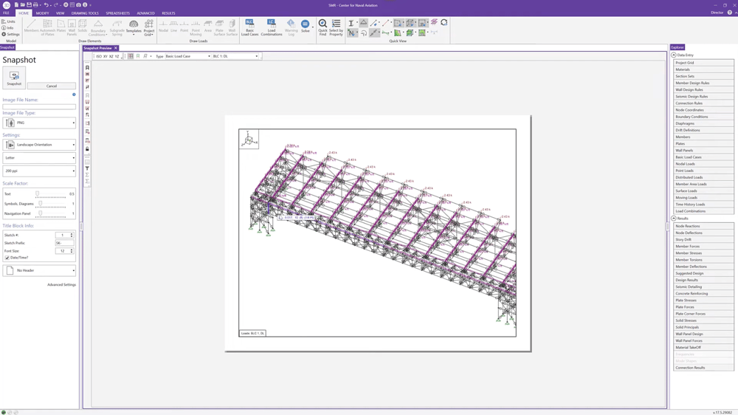Image resolution: width=738 pixels, height=415 pixels.
Task: Collapse the Results section in Explorer
Action: pyautogui.click(x=674, y=219)
